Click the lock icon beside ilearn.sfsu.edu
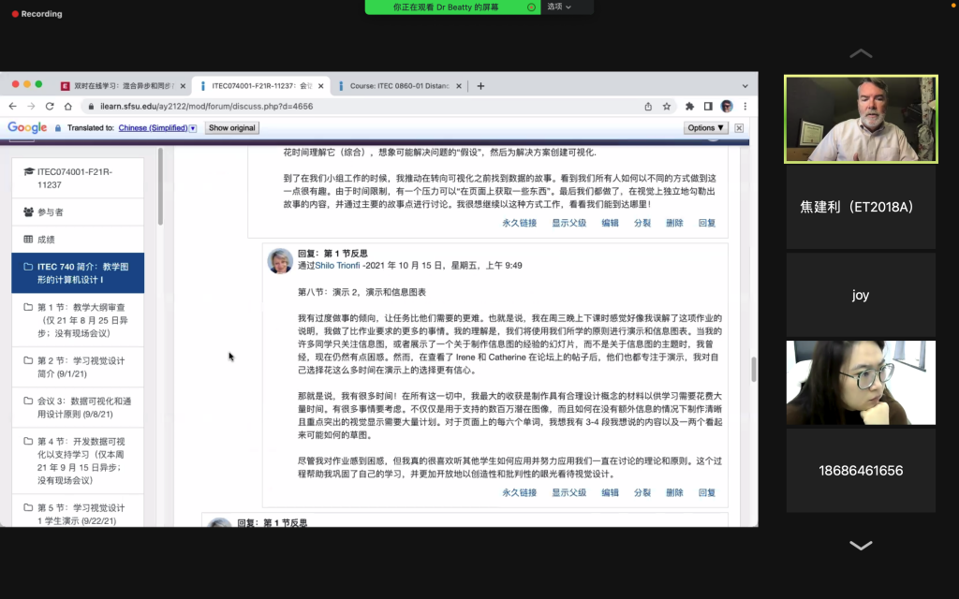 click(91, 107)
